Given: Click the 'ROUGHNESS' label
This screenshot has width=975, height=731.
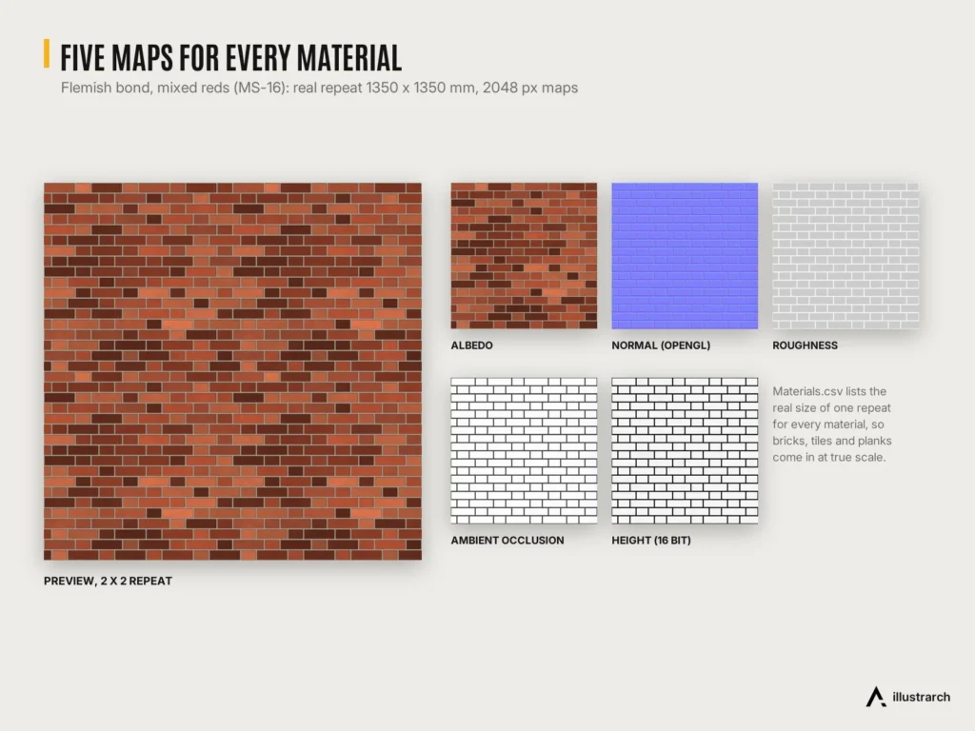Looking at the screenshot, I should coord(805,346).
